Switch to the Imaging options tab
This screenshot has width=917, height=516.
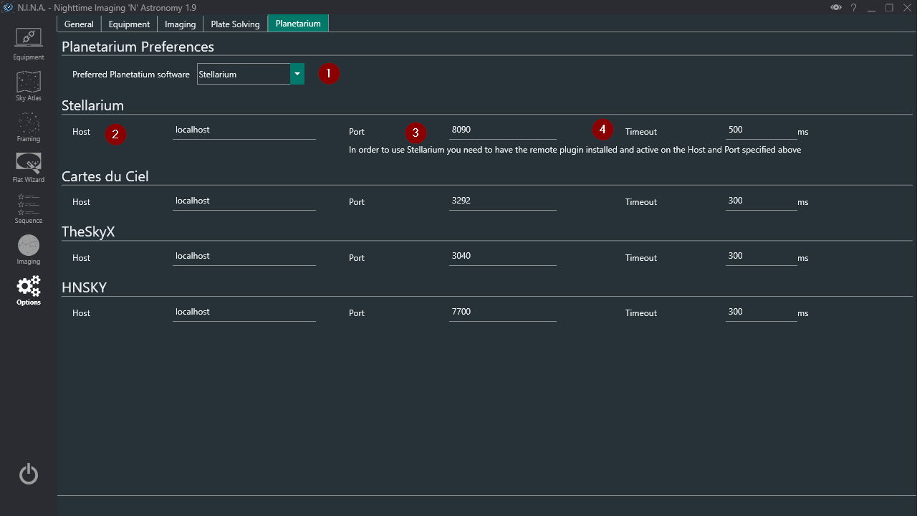click(181, 24)
